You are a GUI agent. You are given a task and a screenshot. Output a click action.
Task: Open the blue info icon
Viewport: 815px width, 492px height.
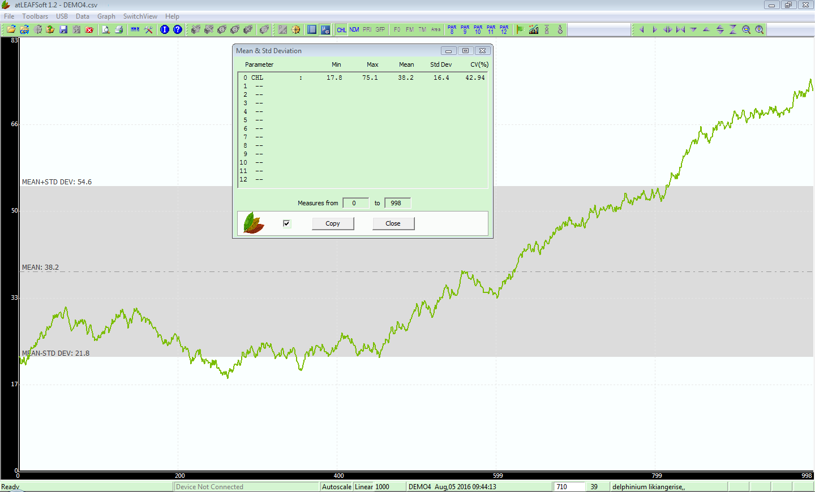(x=165, y=29)
